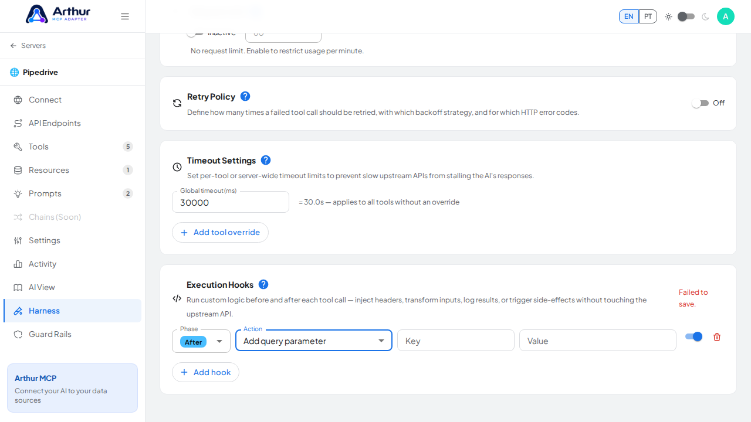Click the Retry Policy refresh icon
This screenshot has width=751, height=422.
pos(177,103)
